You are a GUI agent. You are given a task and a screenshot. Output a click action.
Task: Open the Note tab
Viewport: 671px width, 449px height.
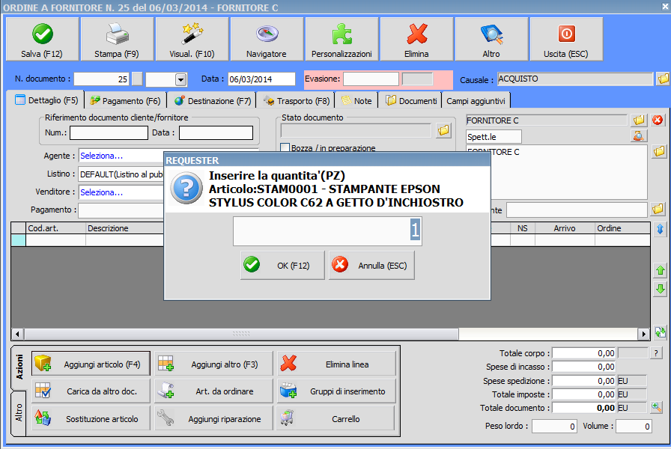coord(356,101)
